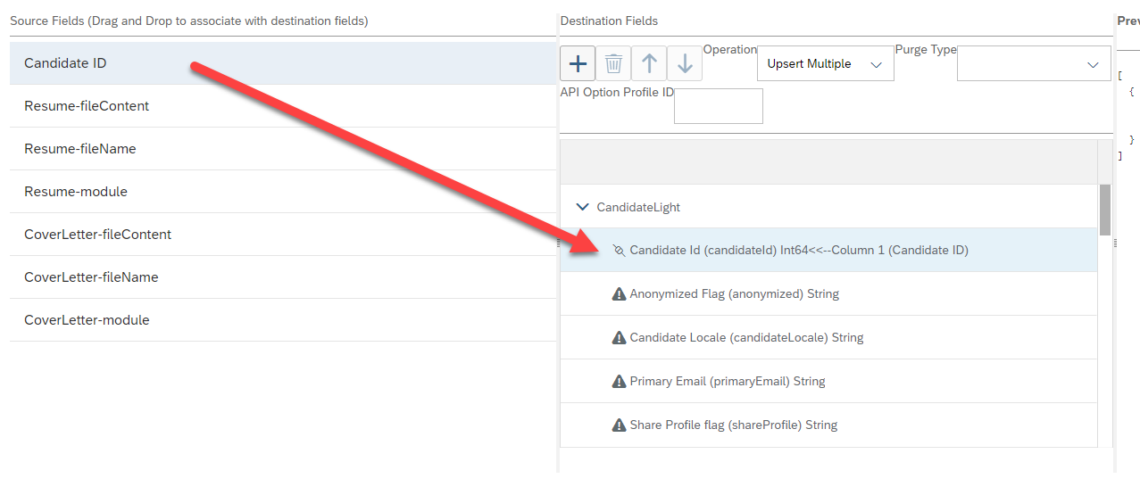Screen dimensions: 1140x487
Task: Click the trash delete icon
Action: (613, 63)
